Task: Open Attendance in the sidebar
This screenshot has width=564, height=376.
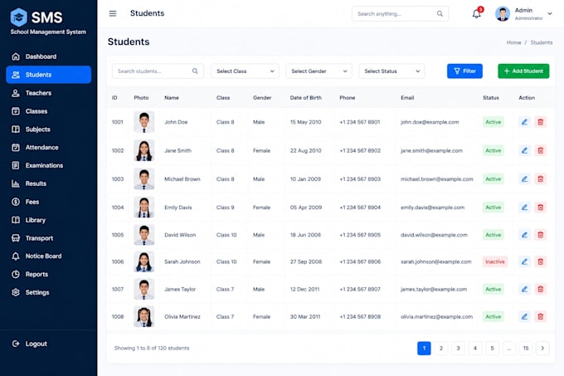Action: (49, 147)
